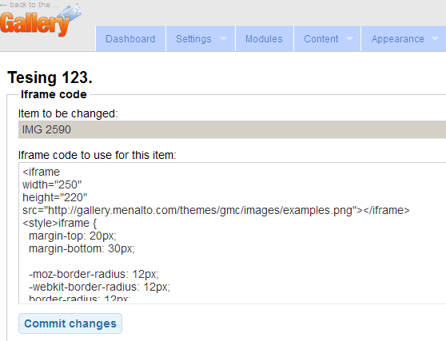This screenshot has height=341, width=446.
Task: Open the Dashboard menu tab
Action: 130,38
